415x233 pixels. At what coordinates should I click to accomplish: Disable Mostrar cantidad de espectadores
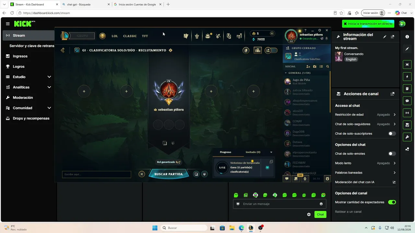point(392,202)
